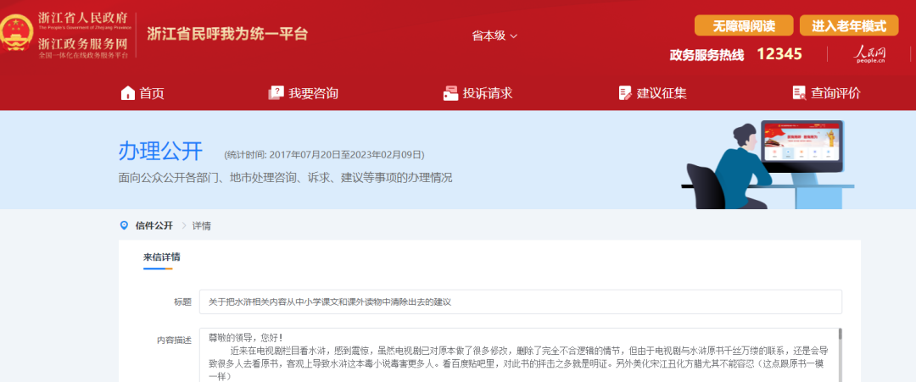Click the home icon beside 首页
This screenshot has width=916, height=382.
[x=127, y=92]
